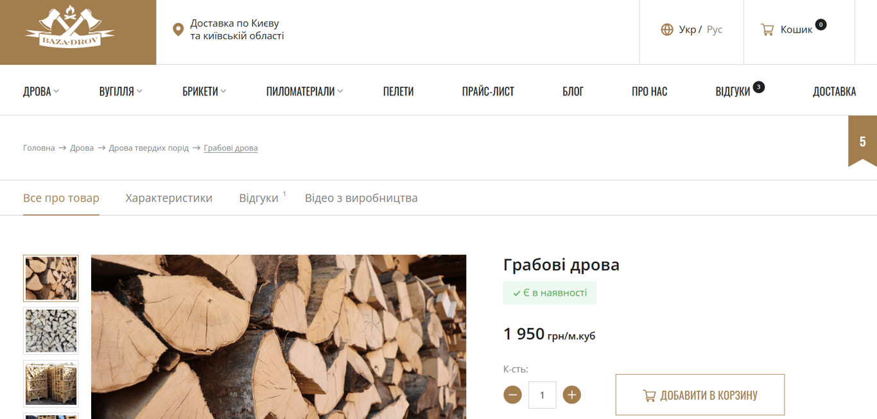Screen dimensions: 877x419
Task: Click the delivery location pin icon
Action: (178, 30)
